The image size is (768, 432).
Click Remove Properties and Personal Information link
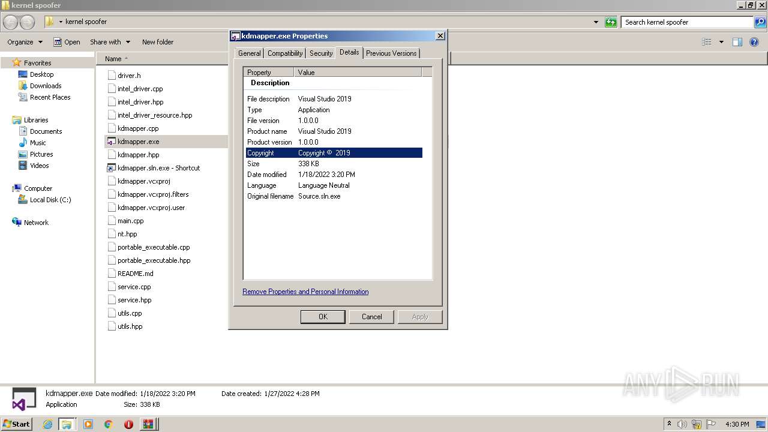[x=305, y=292]
